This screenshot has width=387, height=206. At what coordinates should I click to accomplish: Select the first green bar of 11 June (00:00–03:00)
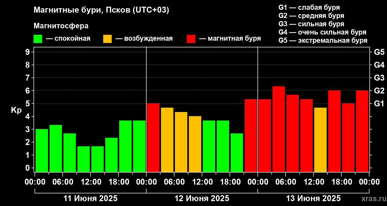pos(42,150)
